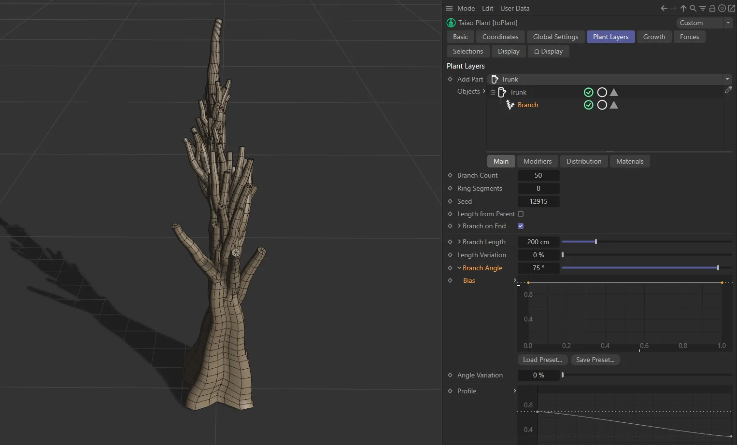This screenshot has height=445, width=737.
Task: Enable the Length from Parent checkbox
Action: (x=521, y=214)
